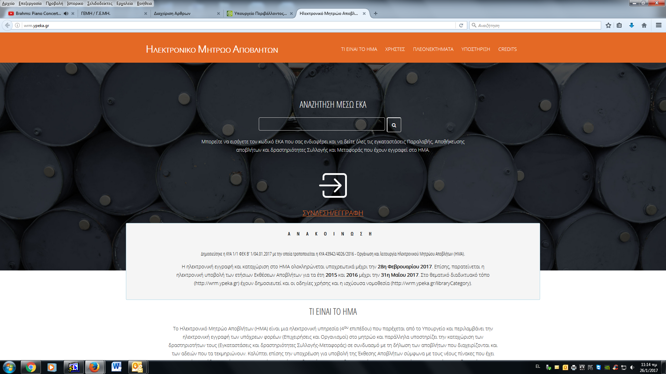Viewport: 666px width, 374px height.
Task: Switch to the ΓΕΜΗ / Γ.Ε.ΜΗ. tab
Action: point(111,14)
